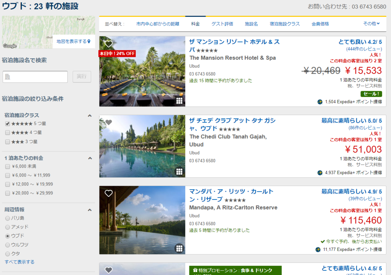The height and width of the screenshot is (275, 391).
Task: Select the ウブド area radio button
Action: [8, 236]
